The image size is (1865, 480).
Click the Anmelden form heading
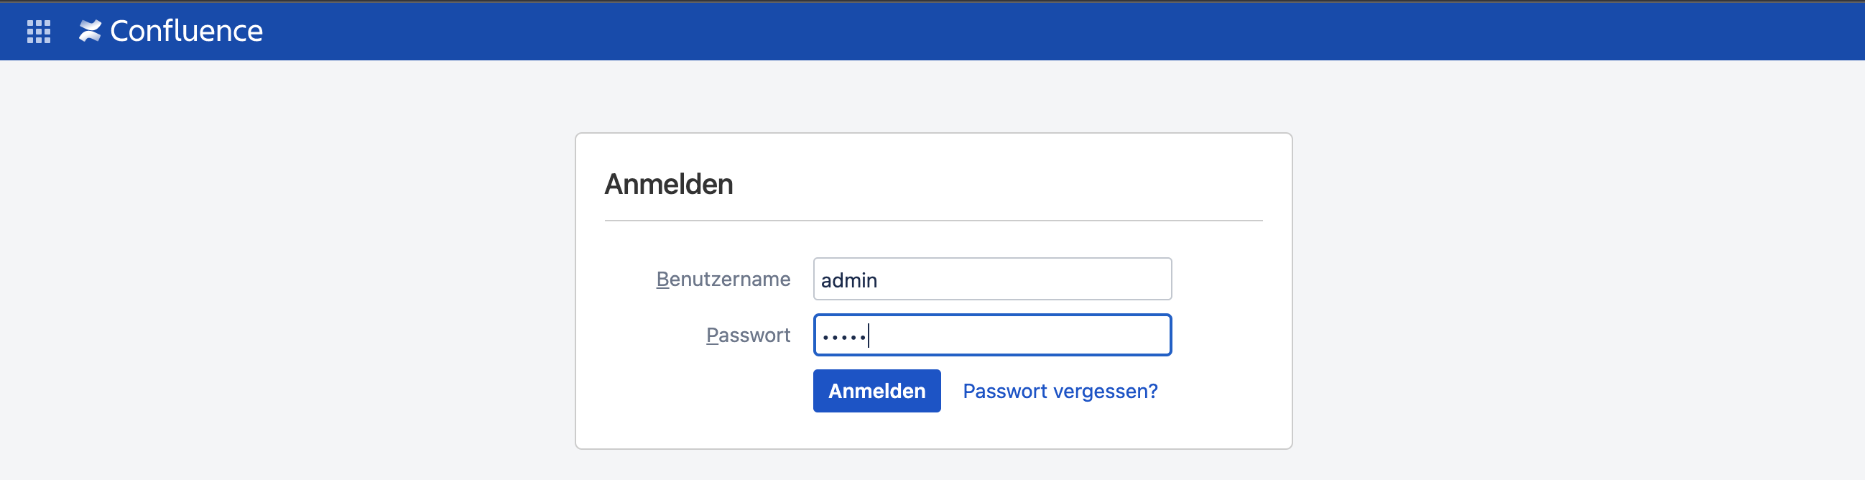point(668,185)
